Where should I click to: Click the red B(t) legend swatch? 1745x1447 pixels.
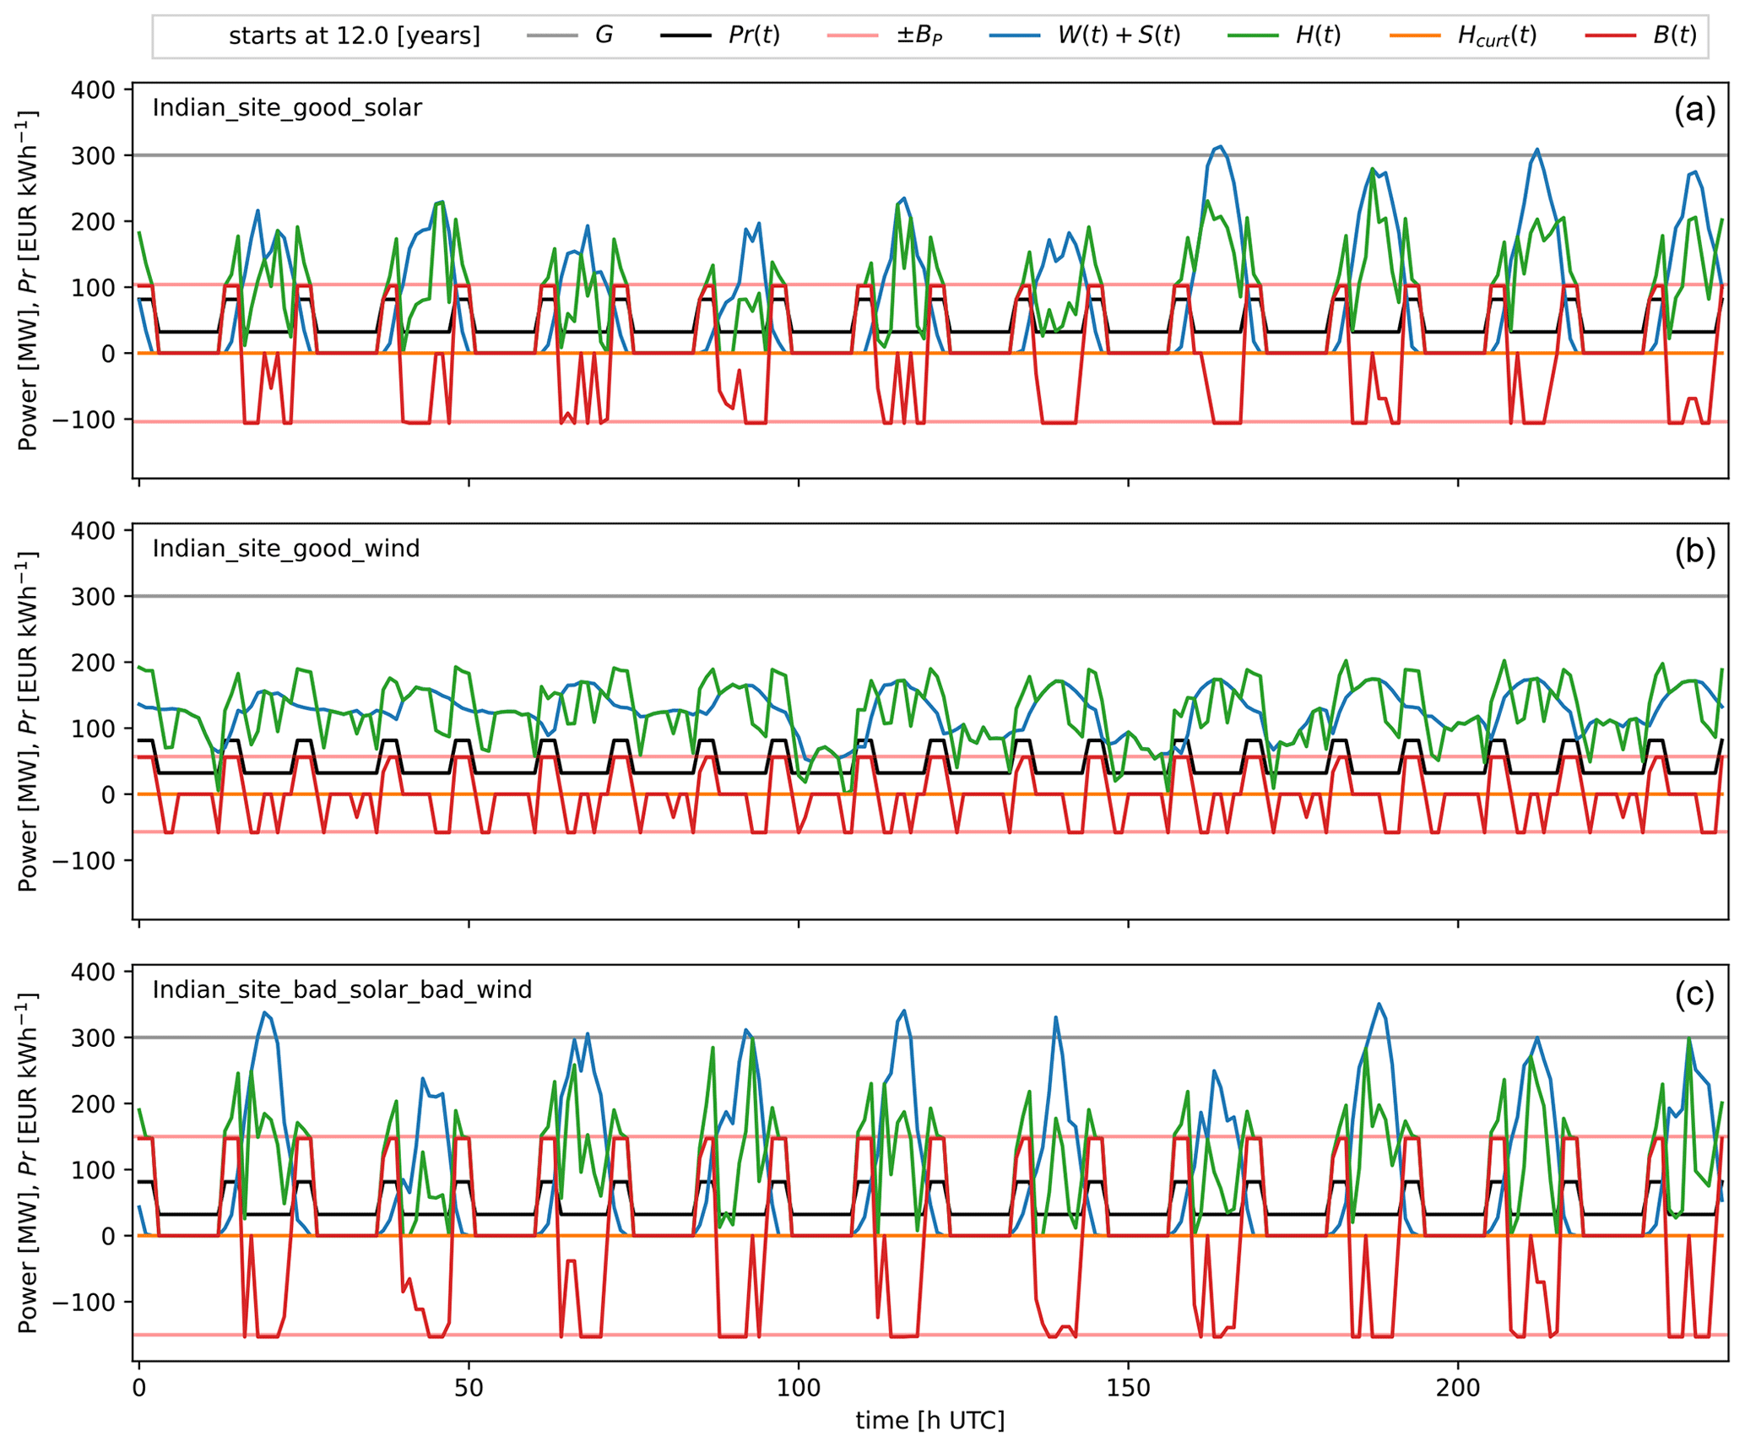[x=1611, y=35]
